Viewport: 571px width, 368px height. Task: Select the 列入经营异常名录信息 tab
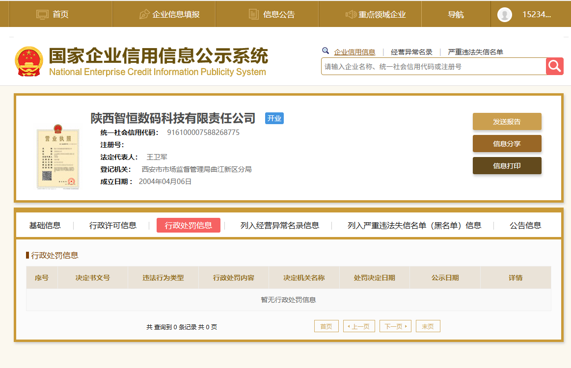pos(279,225)
